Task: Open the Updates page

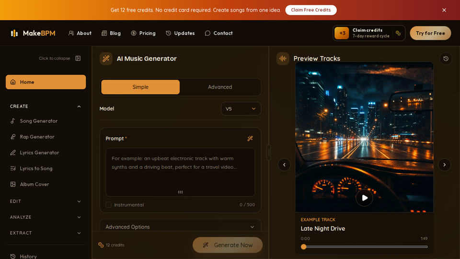Action: 180,33
